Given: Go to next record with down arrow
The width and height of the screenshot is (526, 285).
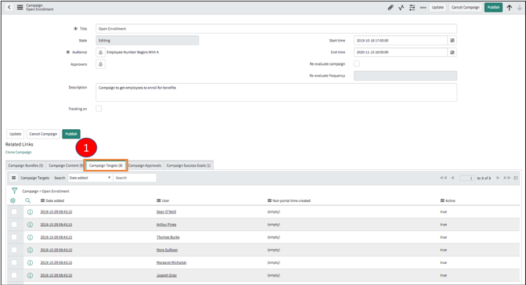Looking at the screenshot, I should [520, 7].
